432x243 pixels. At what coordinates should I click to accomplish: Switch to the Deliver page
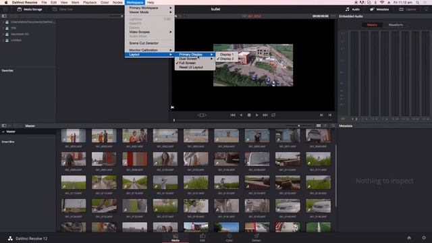tap(256, 238)
